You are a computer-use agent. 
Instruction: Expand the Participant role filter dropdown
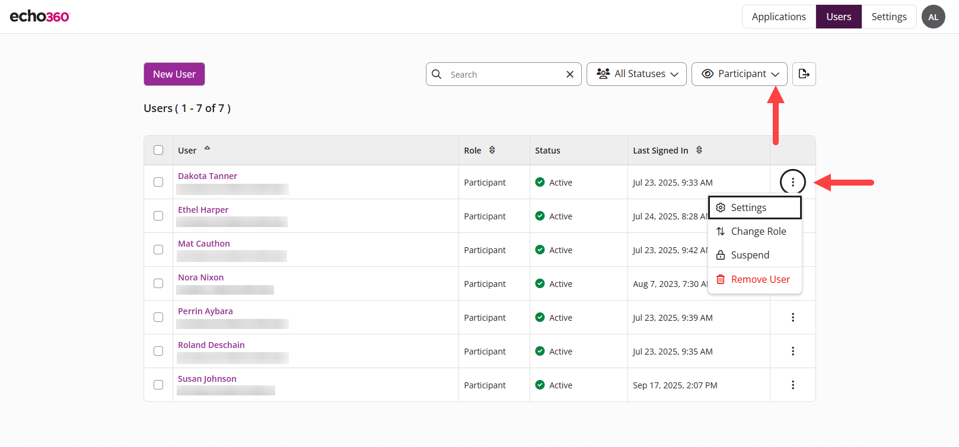[x=740, y=74]
